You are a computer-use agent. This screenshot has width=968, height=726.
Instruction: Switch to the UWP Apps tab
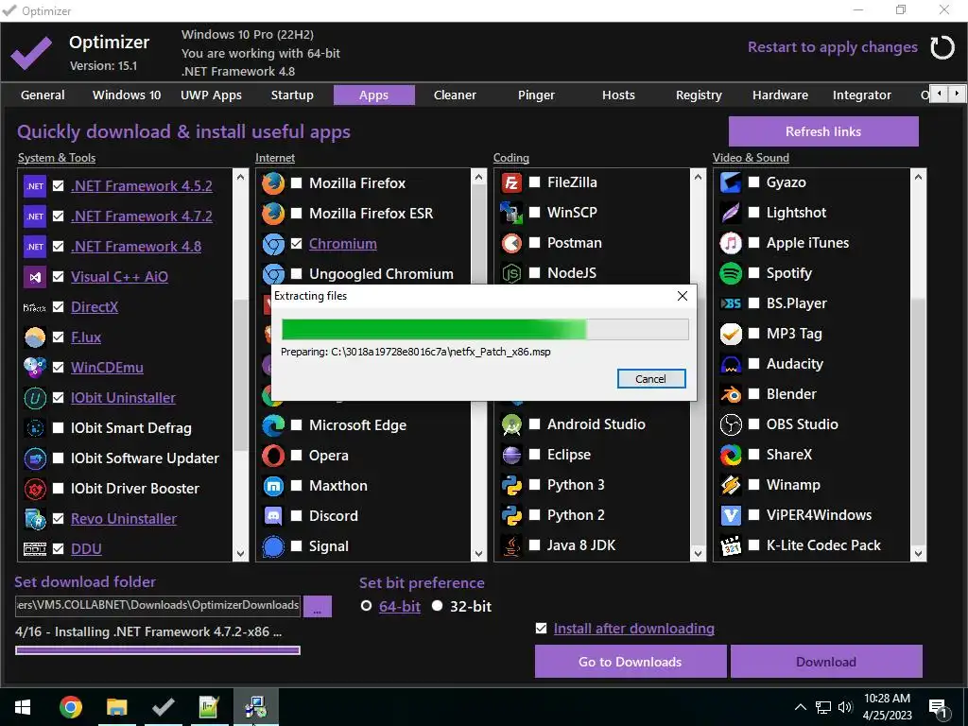click(211, 95)
